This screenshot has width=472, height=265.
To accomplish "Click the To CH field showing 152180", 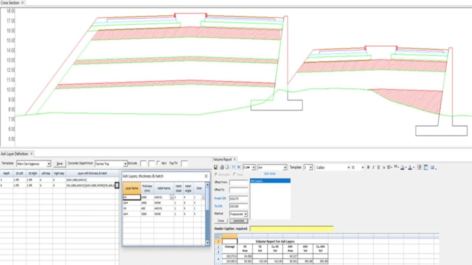I will pos(238,206).
